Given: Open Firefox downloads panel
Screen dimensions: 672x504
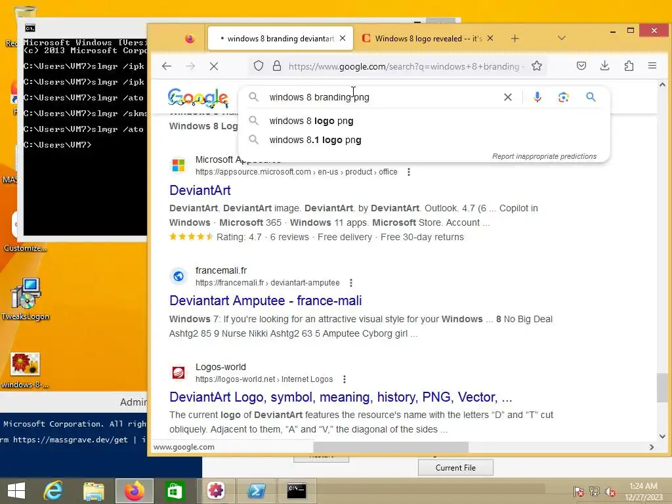Looking at the screenshot, I should tap(604, 66).
